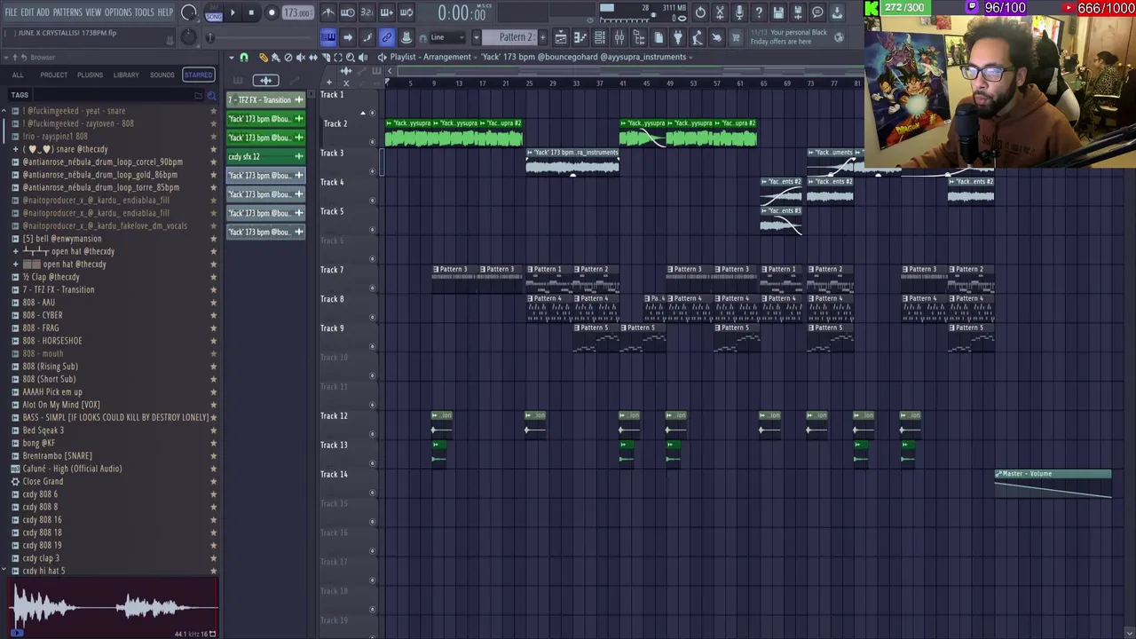
Task: Click the save project floppy icon
Action: (778, 12)
